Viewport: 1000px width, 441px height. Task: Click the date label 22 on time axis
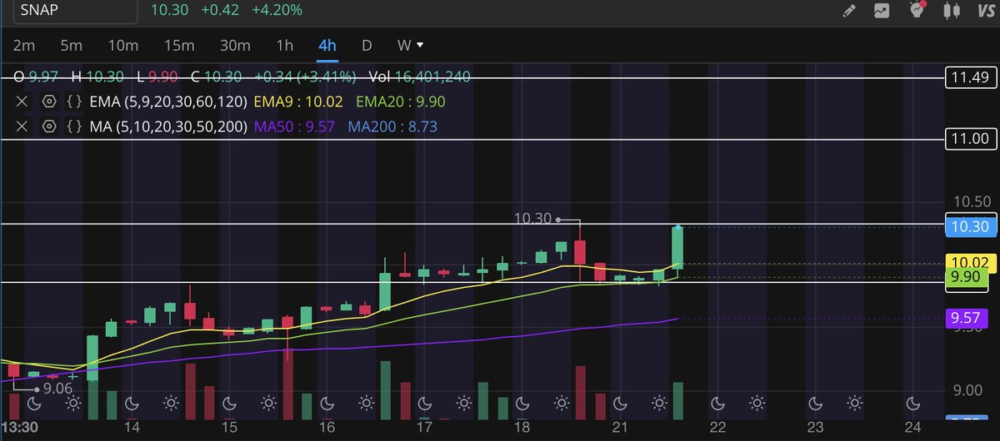717,427
